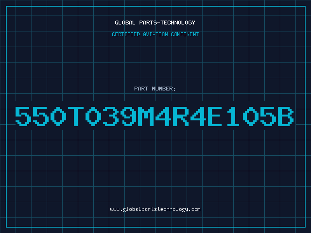The image size is (311, 233).
Task: Click the letter M in the part number
Action: coord(146,116)
